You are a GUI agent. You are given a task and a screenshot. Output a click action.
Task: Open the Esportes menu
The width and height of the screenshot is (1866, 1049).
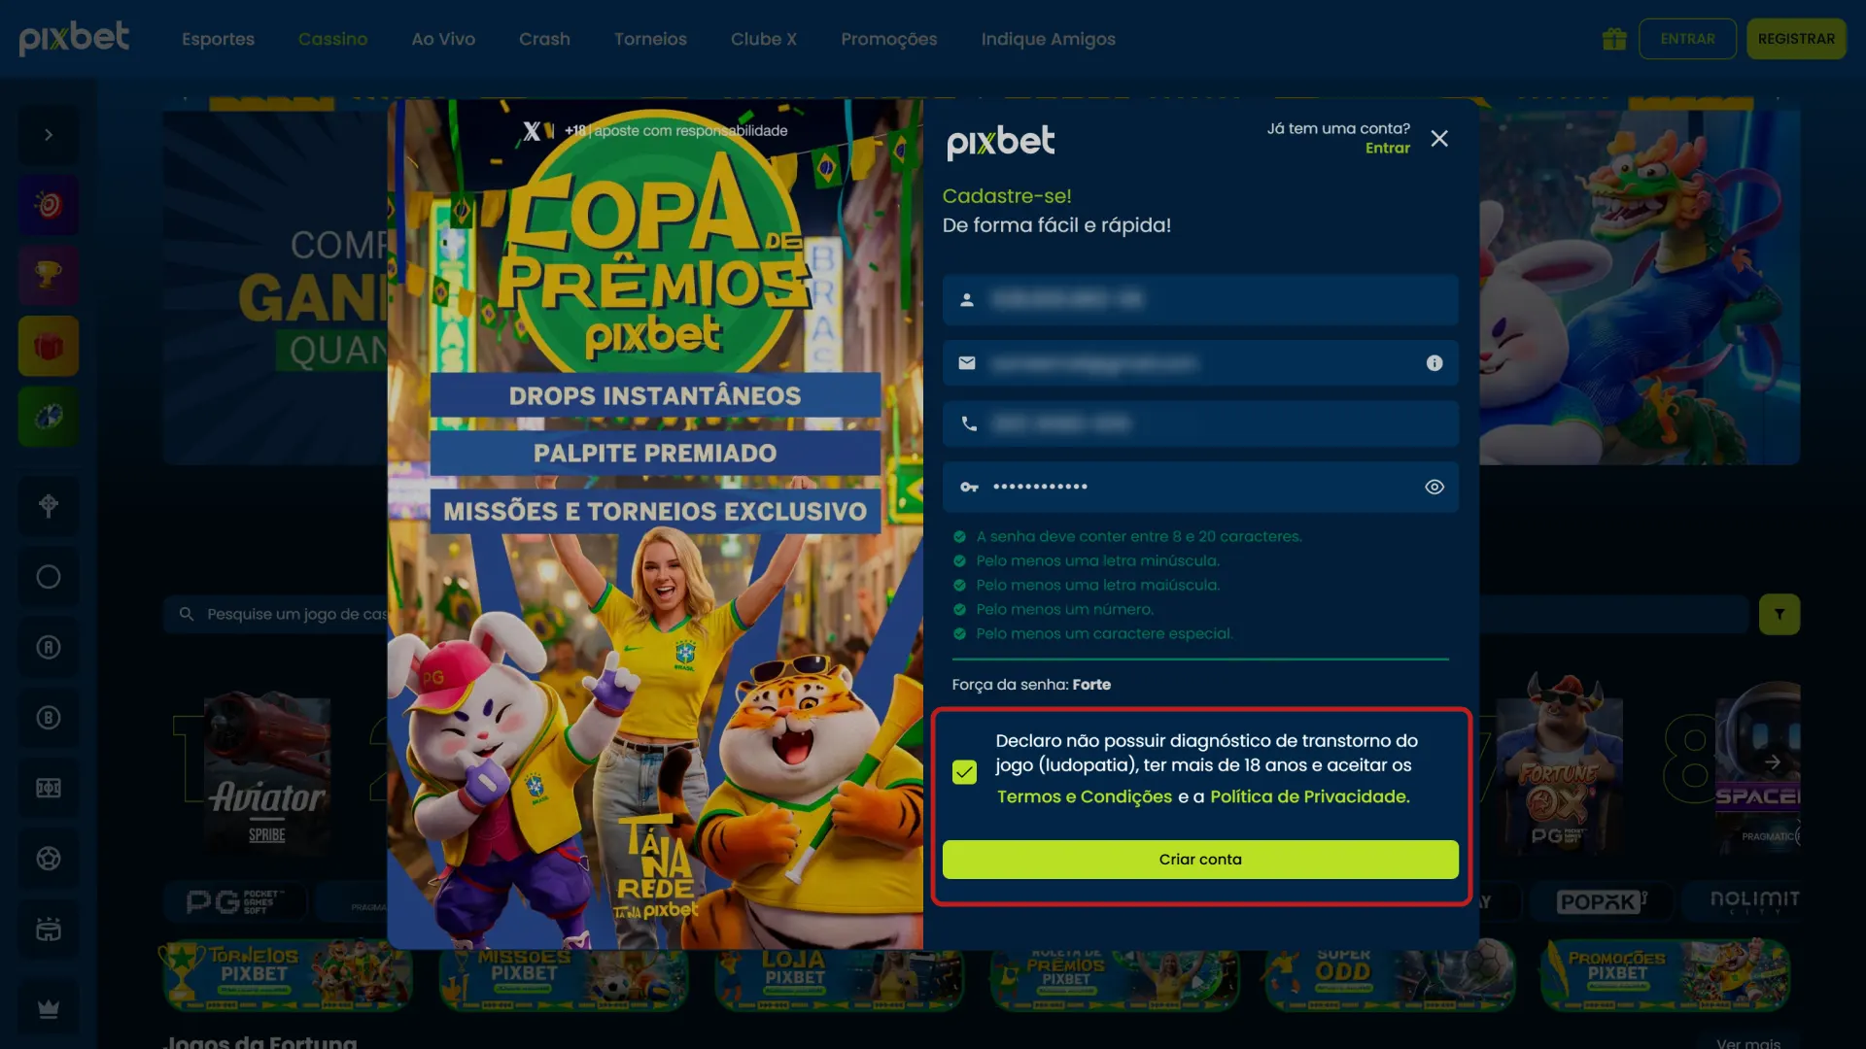218,39
